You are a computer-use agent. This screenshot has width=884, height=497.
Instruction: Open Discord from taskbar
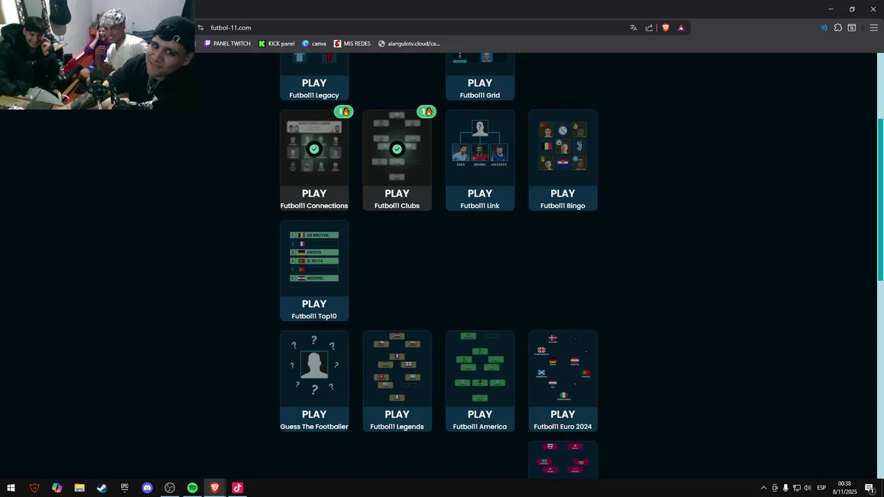(147, 488)
